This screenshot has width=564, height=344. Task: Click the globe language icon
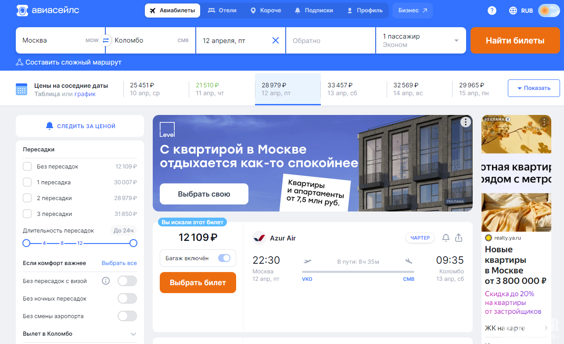tap(513, 11)
